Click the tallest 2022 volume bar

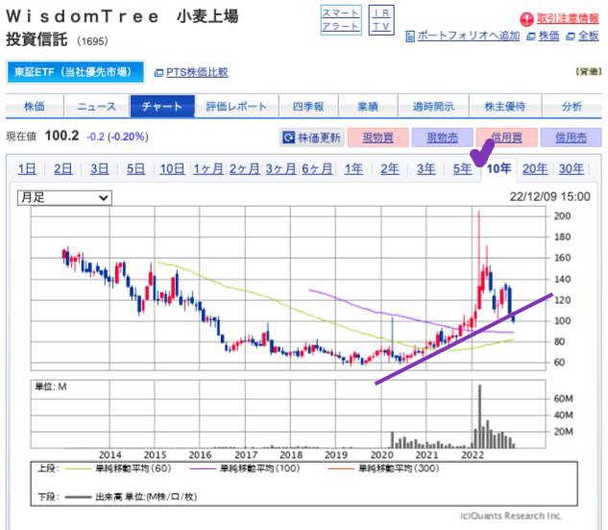tap(479, 416)
